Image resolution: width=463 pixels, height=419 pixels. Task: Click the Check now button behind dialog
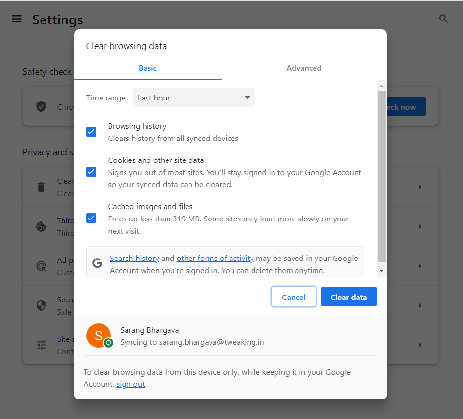[x=406, y=106]
